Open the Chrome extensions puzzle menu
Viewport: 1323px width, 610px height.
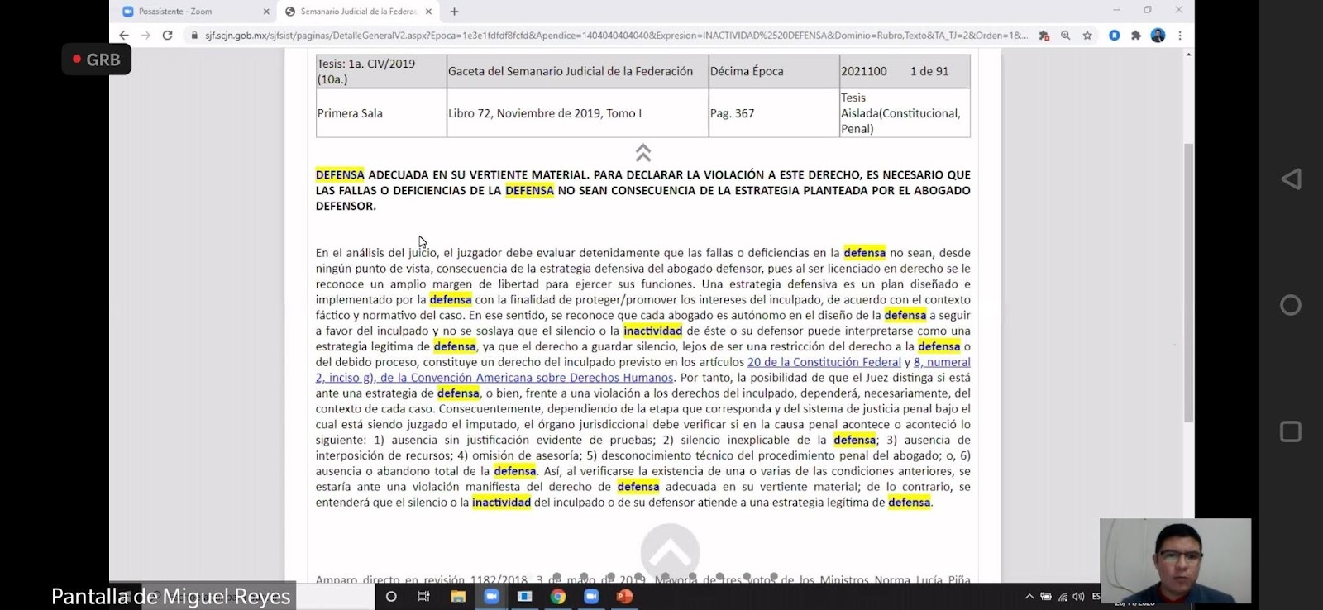tap(1136, 36)
